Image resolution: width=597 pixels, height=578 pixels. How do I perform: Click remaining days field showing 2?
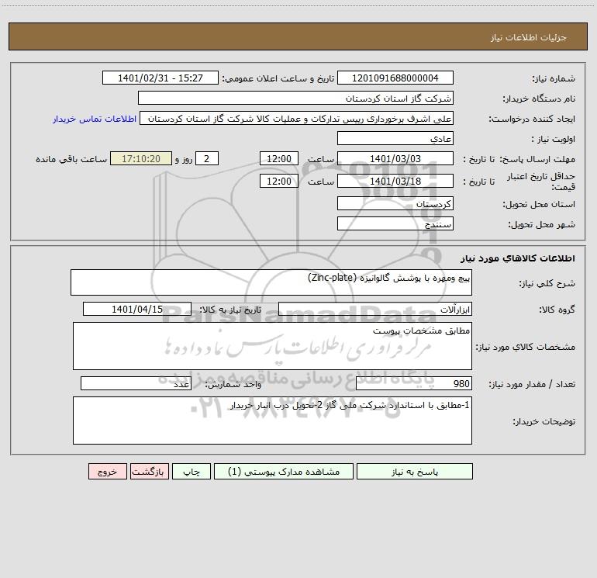pyautogui.click(x=207, y=158)
